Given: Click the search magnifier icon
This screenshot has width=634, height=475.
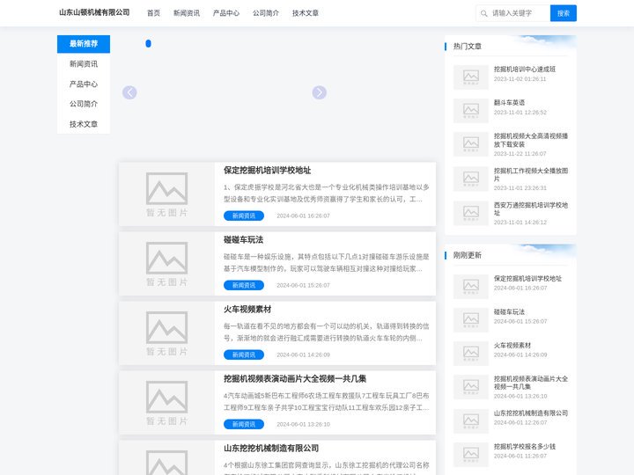Looking at the screenshot, I should (x=483, y=13).
